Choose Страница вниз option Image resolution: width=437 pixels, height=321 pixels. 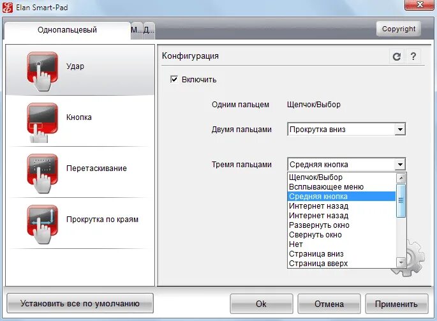coord(341,254)
